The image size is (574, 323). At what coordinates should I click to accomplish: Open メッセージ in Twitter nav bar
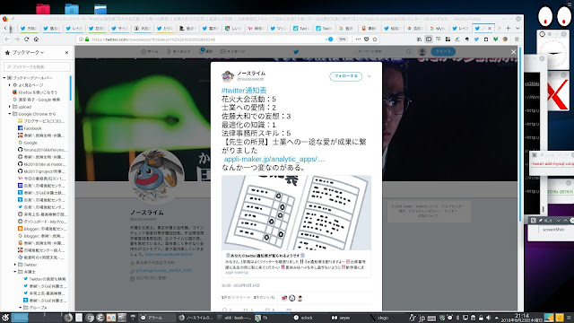[233, 52]
